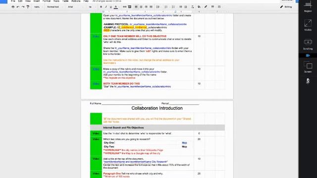Toggle bold formatting
317x178 pixels.
tap(101, 7)
